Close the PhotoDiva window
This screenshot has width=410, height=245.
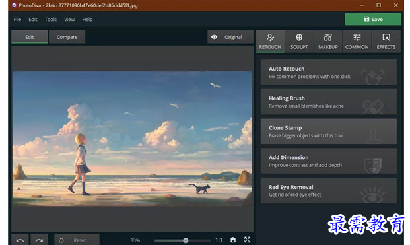tap(396, 5)
